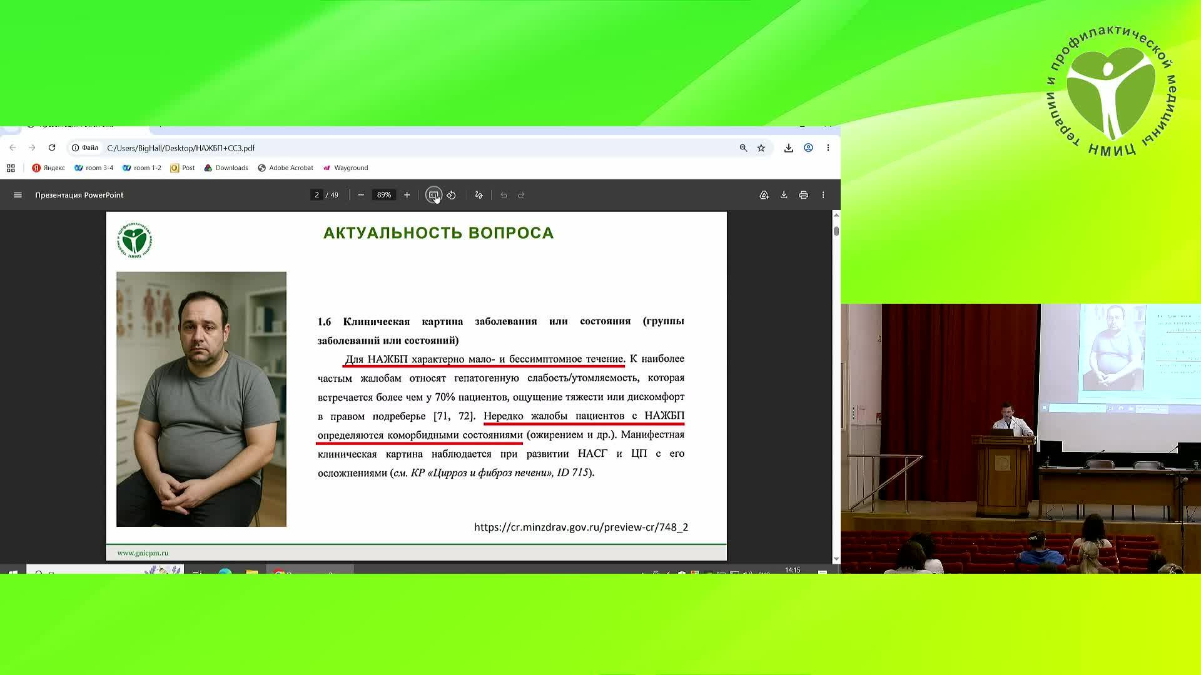This screenshot has height=675, width=1201.
Task: Zoom out the PDF with minus button
Action: [x=361, y=195]
